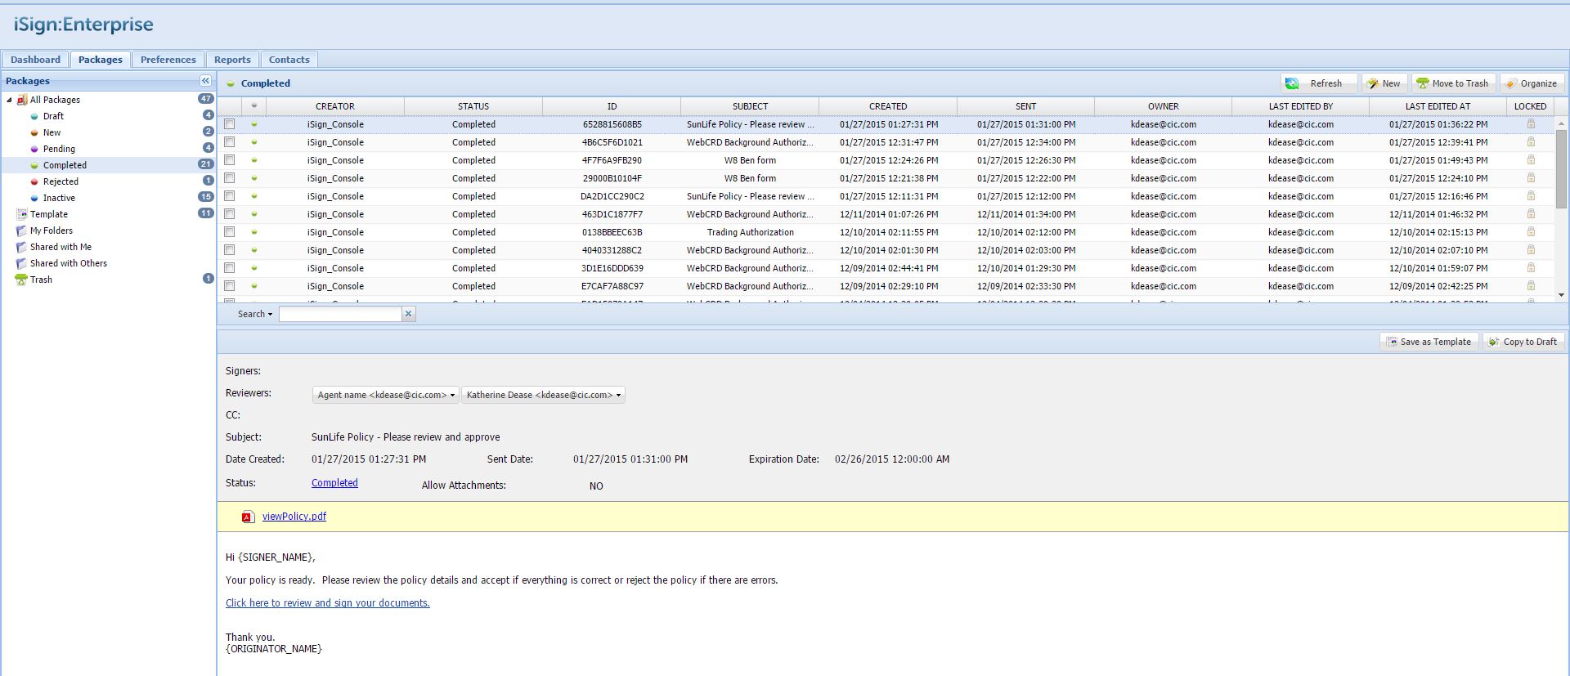Click the All Packages folder icon

22,100
